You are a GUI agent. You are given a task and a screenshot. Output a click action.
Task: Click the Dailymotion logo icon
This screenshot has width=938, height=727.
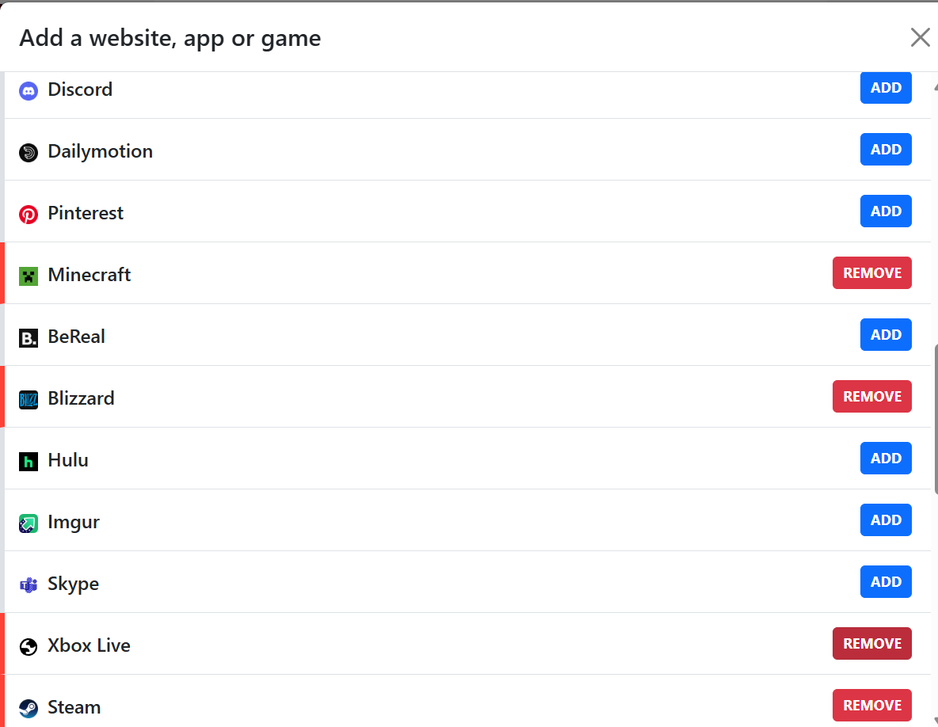click(28, 153)
